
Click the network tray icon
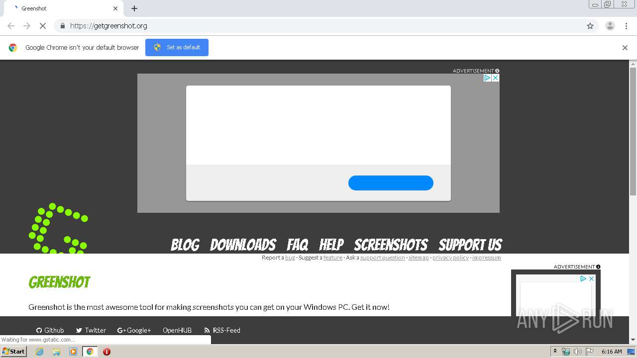tap(566, 352)
